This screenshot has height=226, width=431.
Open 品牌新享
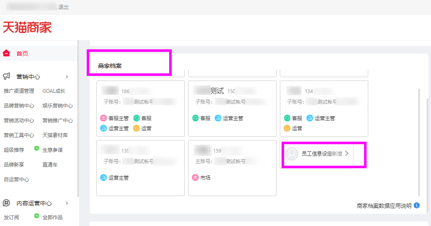[x=14, y=164]
